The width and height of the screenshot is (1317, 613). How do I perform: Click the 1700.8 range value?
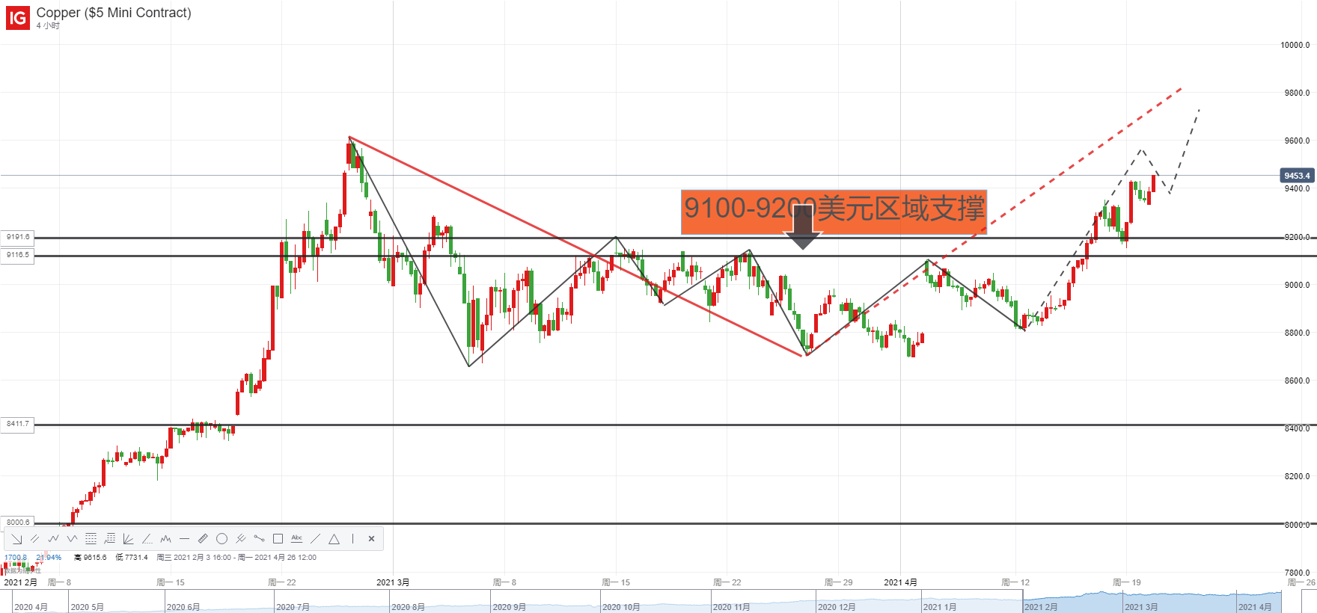(15, 558)
